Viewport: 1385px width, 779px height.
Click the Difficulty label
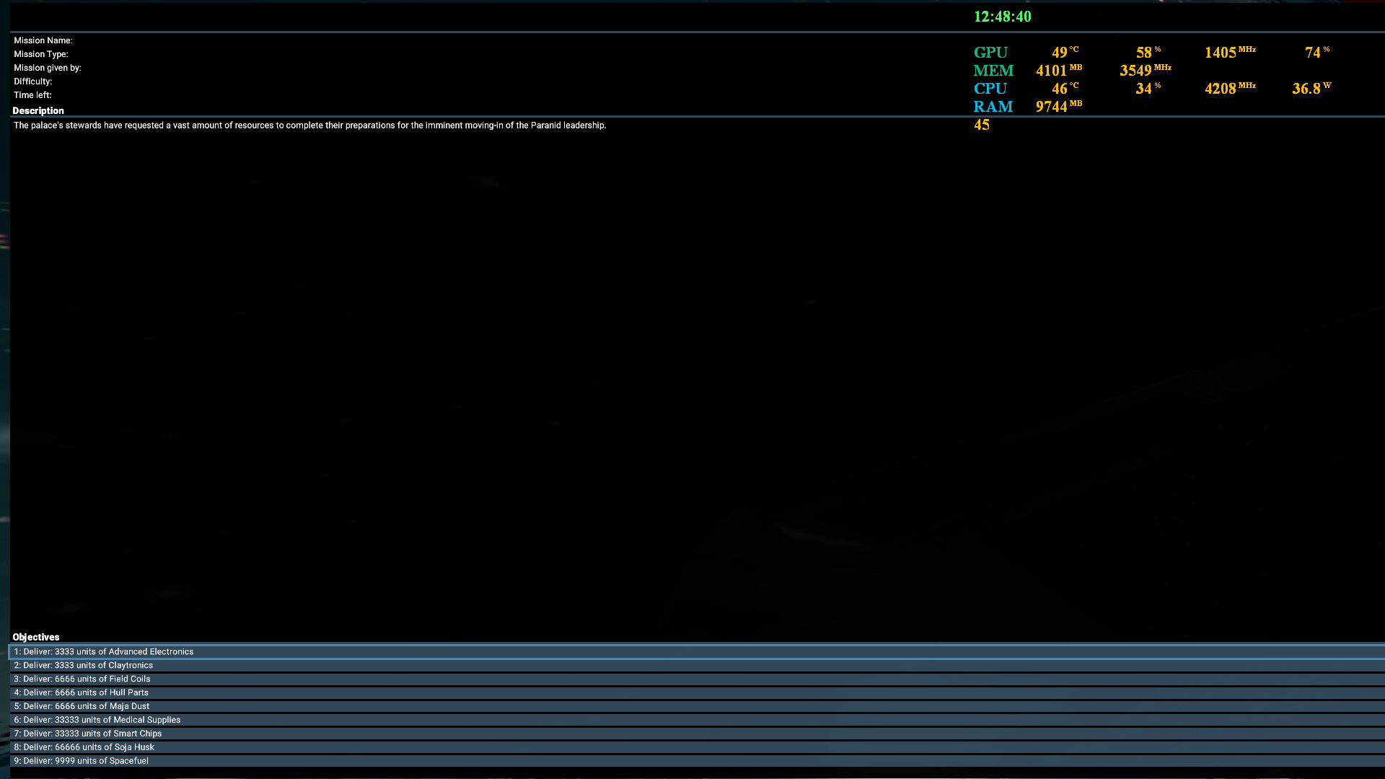33,82
